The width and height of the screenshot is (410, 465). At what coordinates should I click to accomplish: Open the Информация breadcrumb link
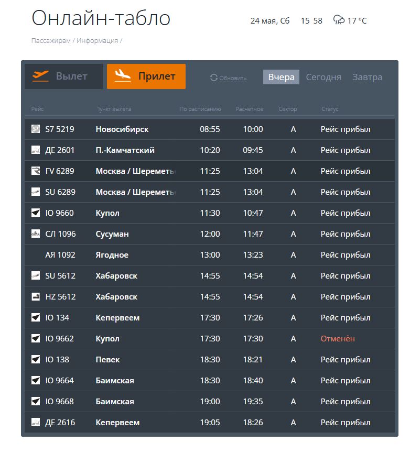click(x=97, y=41)
